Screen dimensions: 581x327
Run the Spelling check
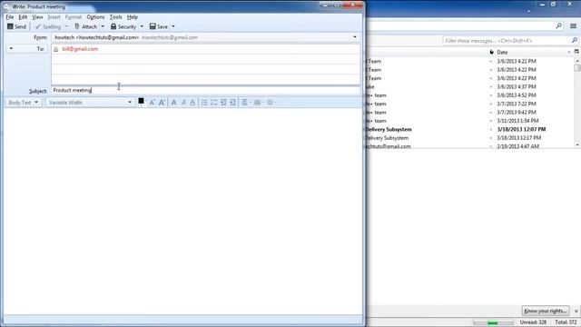(x=48, y=26)
